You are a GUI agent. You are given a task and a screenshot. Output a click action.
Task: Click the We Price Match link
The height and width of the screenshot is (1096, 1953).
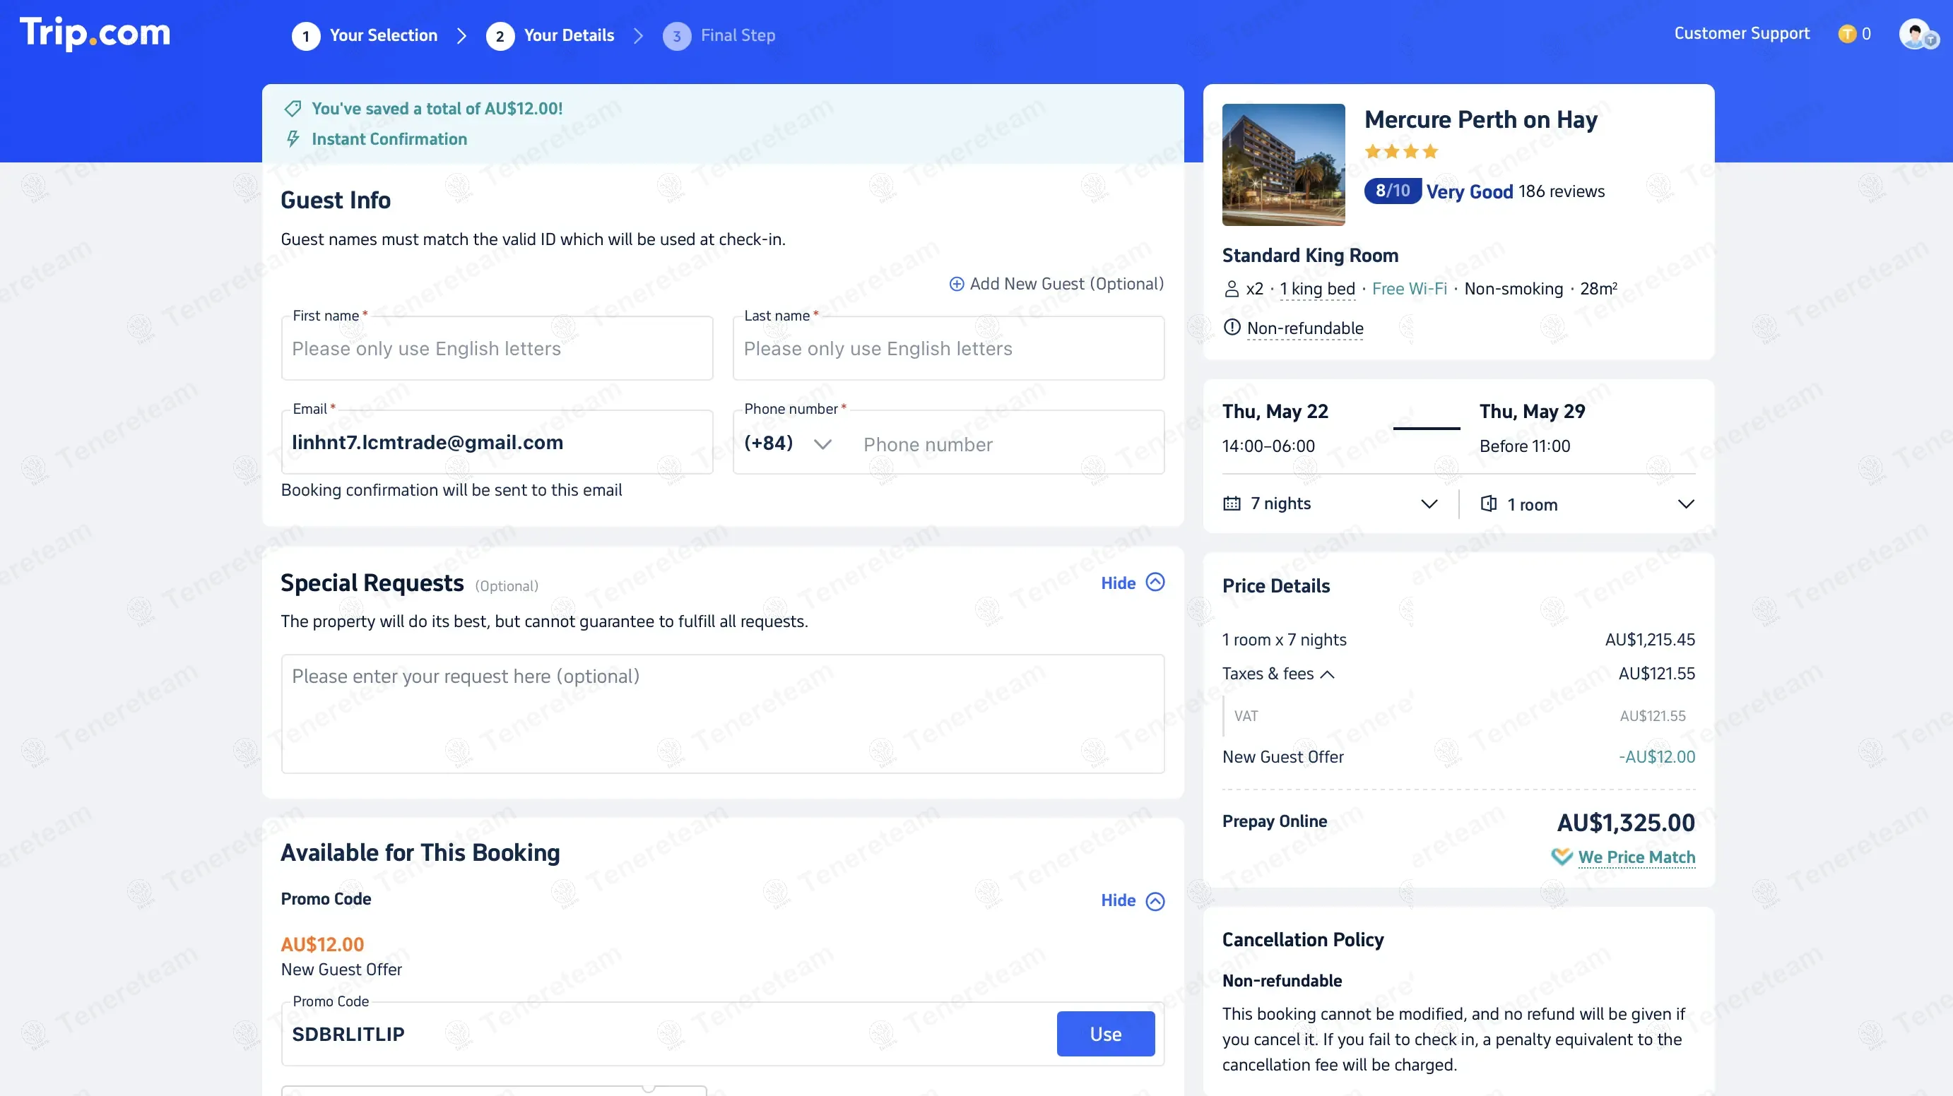[x=1636, y=857]
